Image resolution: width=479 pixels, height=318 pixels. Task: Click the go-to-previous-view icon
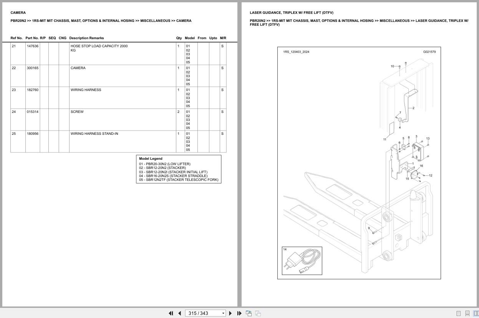pos(249,313)
